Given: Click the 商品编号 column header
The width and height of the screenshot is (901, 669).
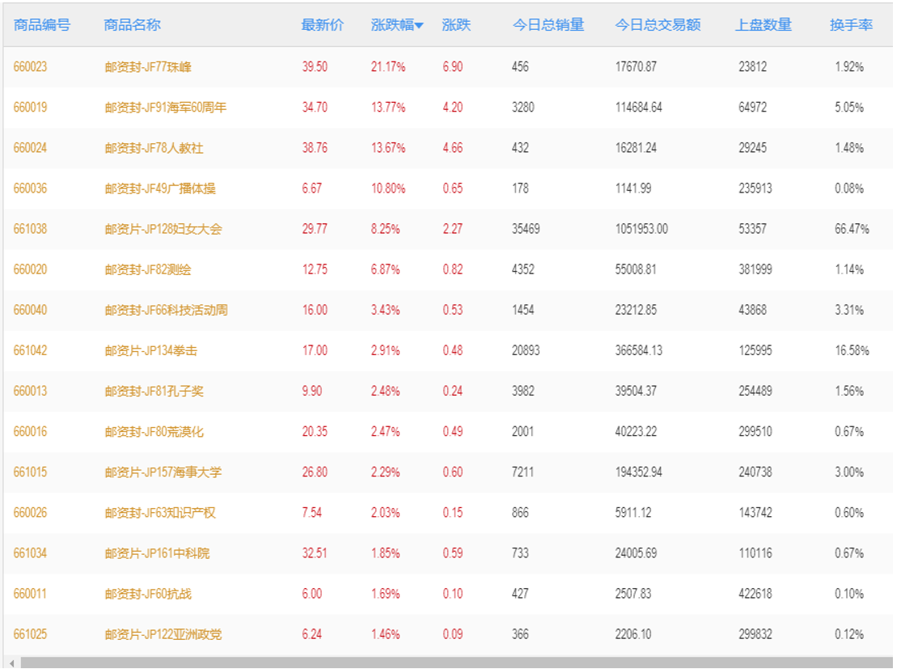Looking at the screenshot, I should (42, 25).
